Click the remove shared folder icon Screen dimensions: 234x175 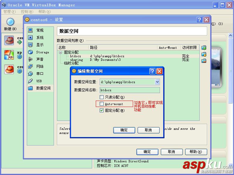click(204, 61)
